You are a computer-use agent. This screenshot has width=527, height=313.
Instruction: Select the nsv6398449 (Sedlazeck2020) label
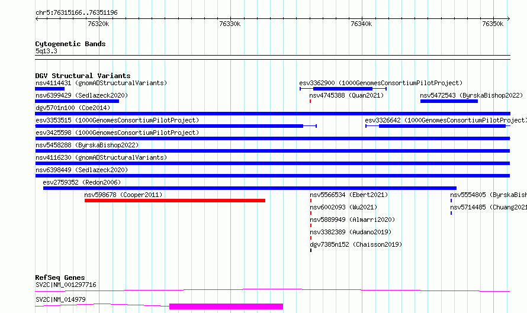click(82, 170)
